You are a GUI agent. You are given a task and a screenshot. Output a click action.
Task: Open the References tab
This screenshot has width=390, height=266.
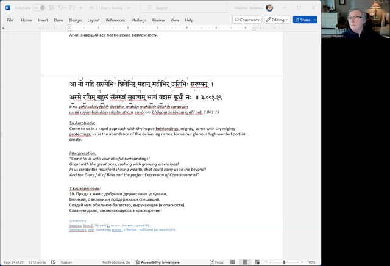click(x=115, y=20)
